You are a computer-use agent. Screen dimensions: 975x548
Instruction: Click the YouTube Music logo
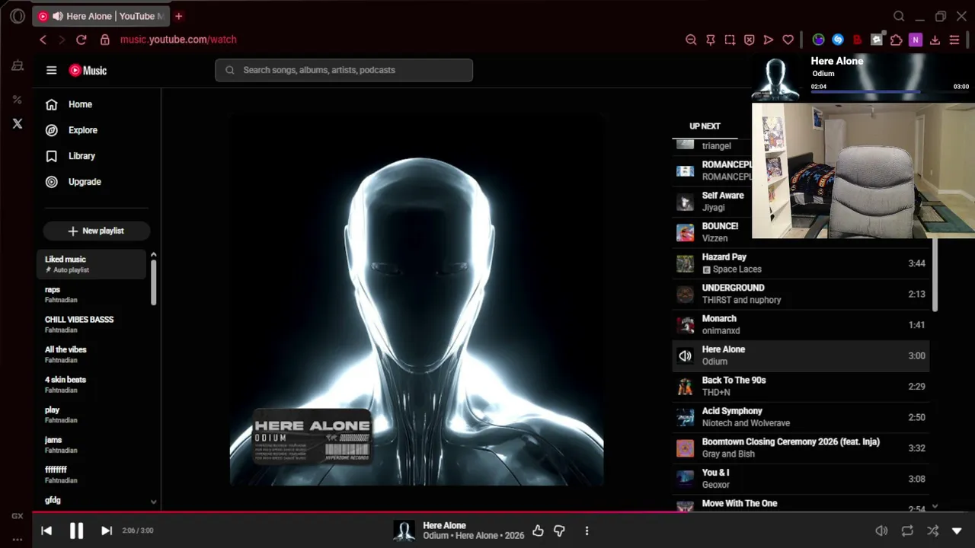(88, 70)
